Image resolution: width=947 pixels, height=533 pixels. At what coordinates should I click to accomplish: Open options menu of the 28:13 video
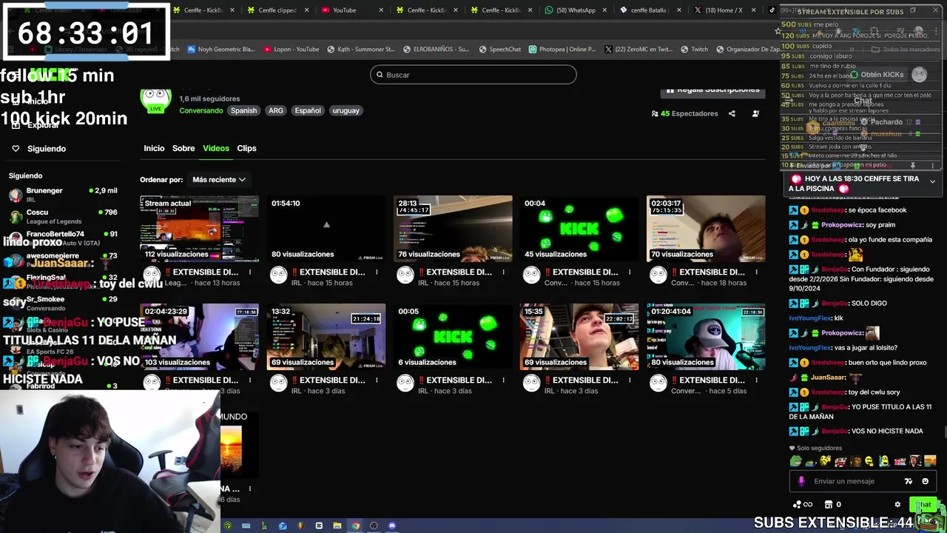coord(503,272)
